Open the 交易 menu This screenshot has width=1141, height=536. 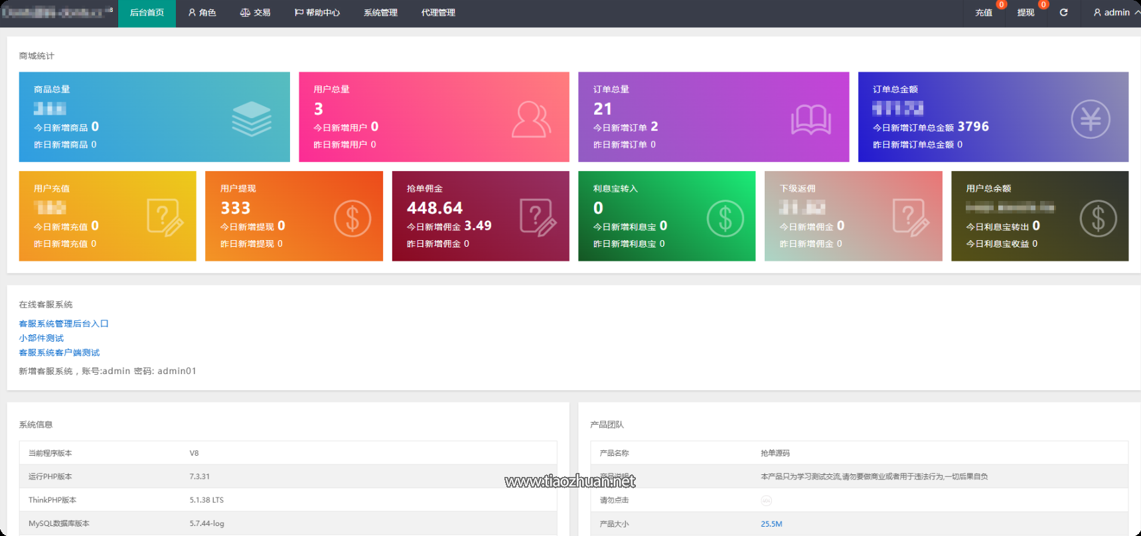coord(256,13)
